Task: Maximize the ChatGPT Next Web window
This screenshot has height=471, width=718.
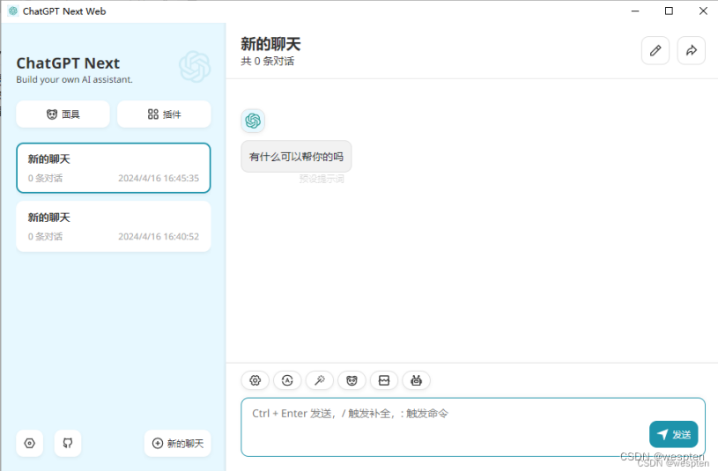Action: (669, 11)
